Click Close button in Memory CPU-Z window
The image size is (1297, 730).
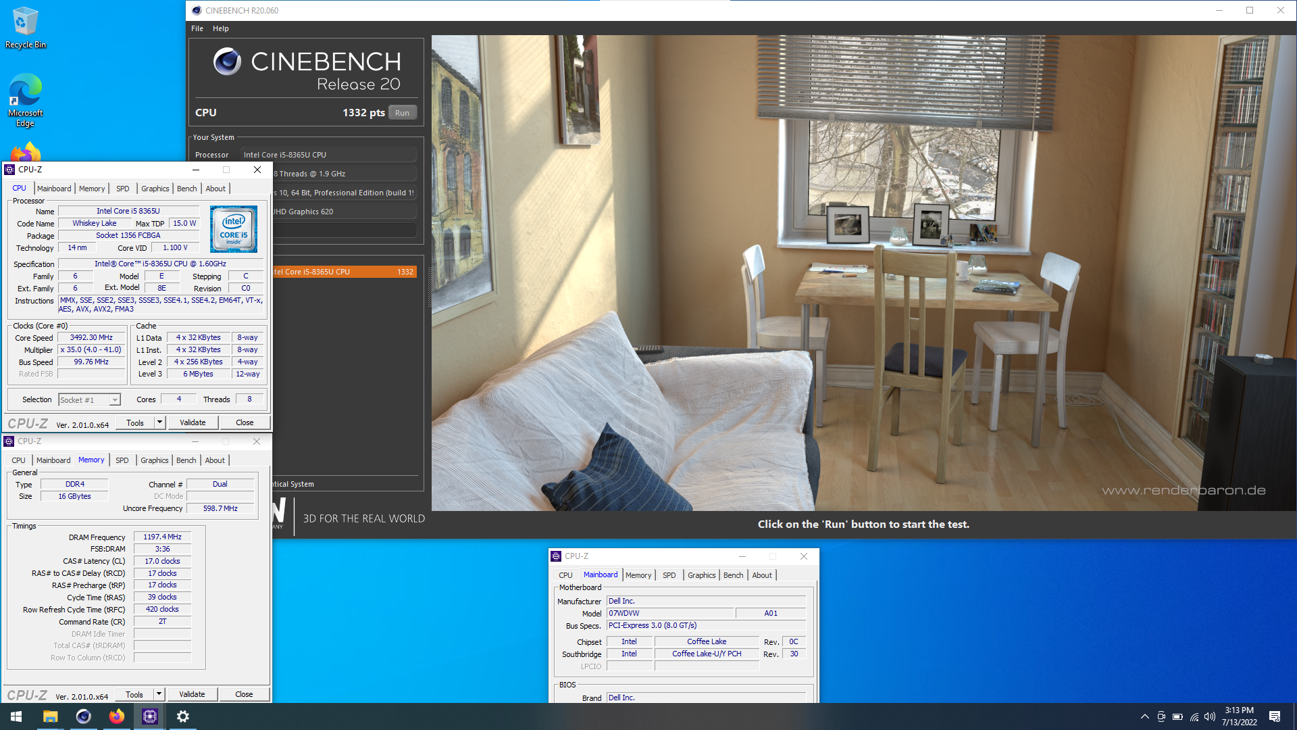244,695
